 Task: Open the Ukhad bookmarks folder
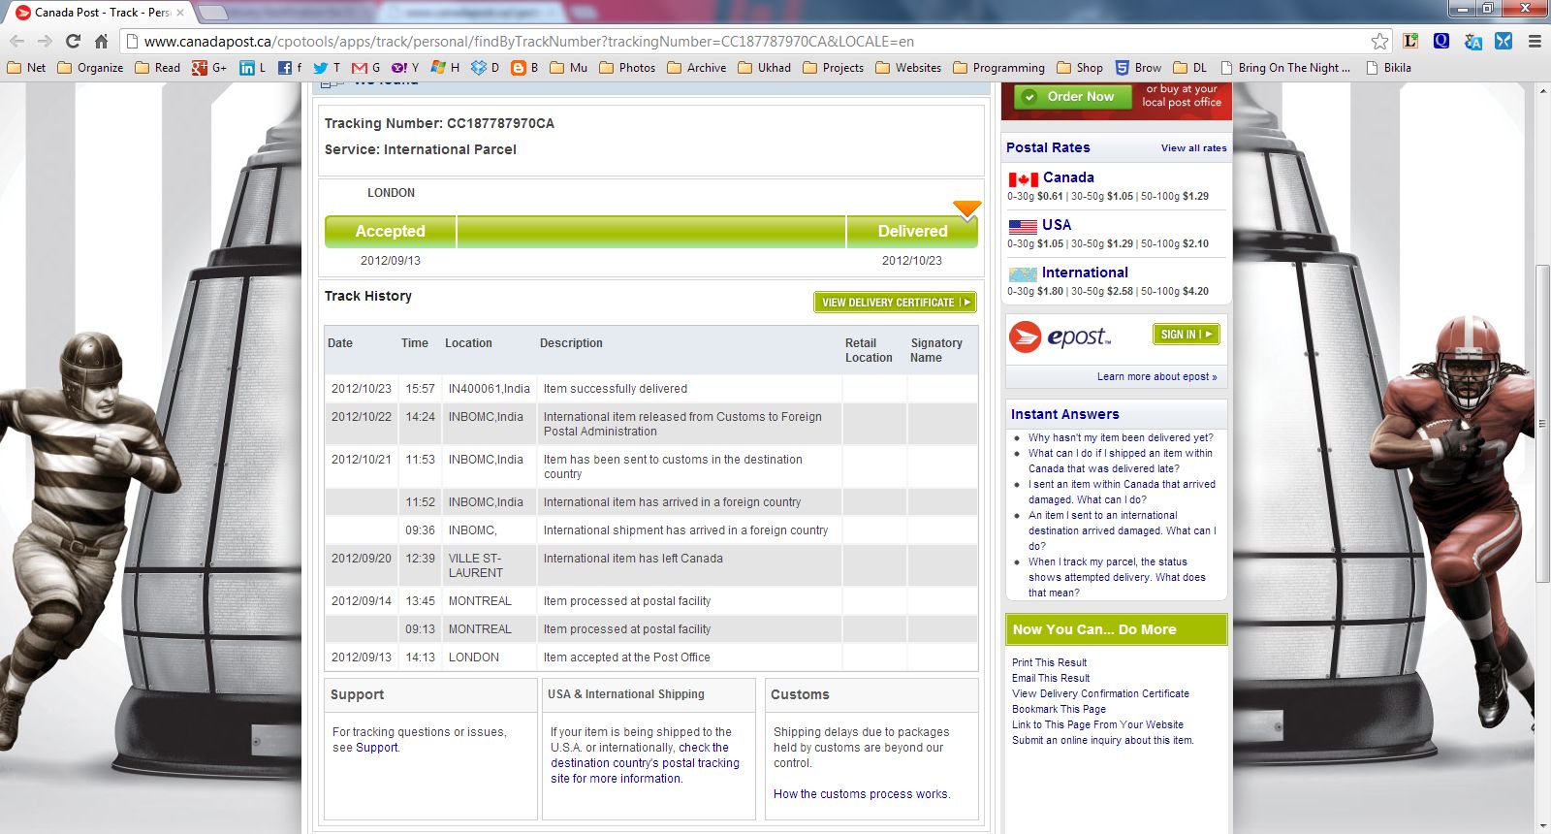(x=765, y=68)
